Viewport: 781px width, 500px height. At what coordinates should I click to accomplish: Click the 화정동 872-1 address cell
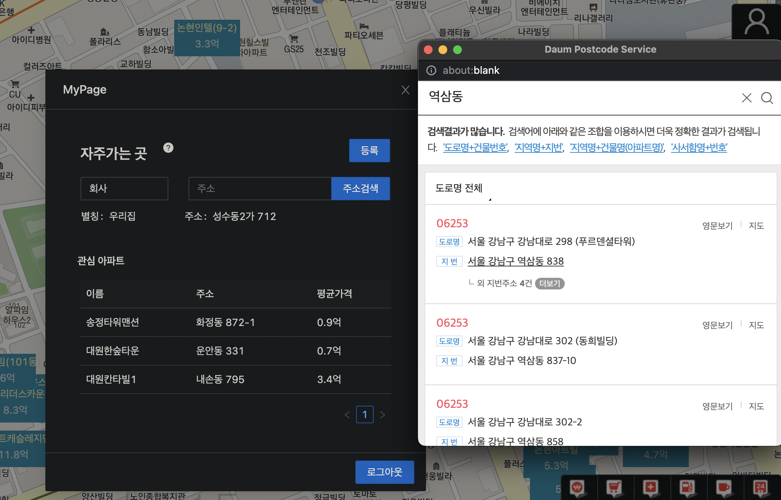[x=225, y=322]
